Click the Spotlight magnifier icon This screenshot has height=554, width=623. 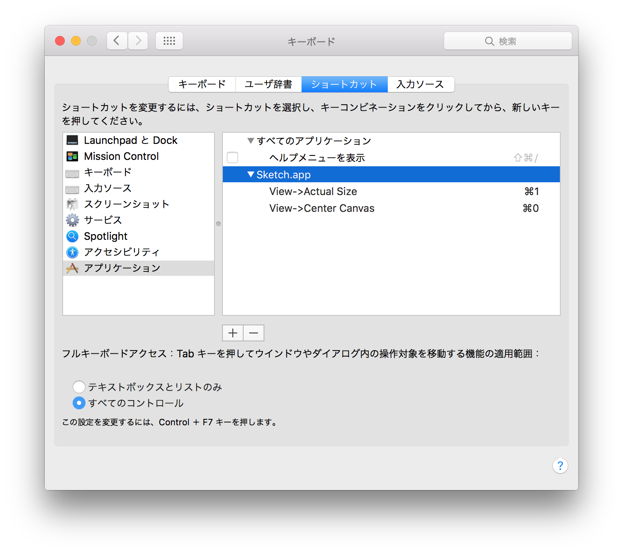[72, 236]
